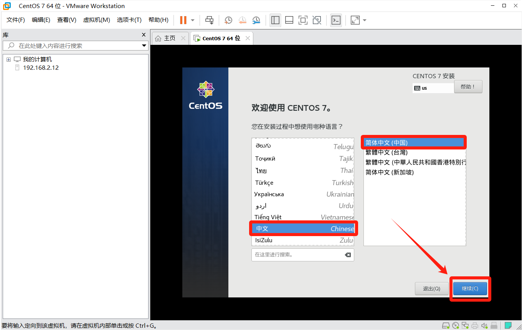Click the 退出(Q) button
Screen dimensions: 522x330
coord(431,289)
